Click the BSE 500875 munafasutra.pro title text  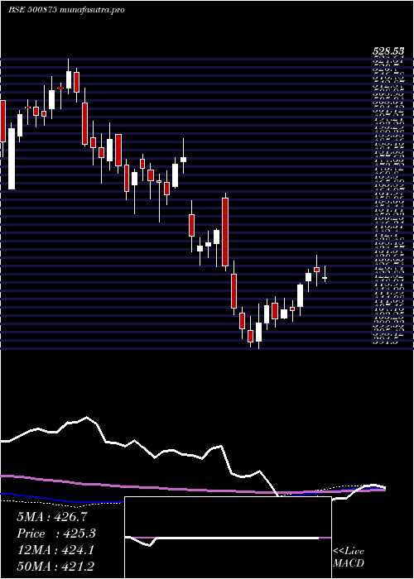pos(66,10)
